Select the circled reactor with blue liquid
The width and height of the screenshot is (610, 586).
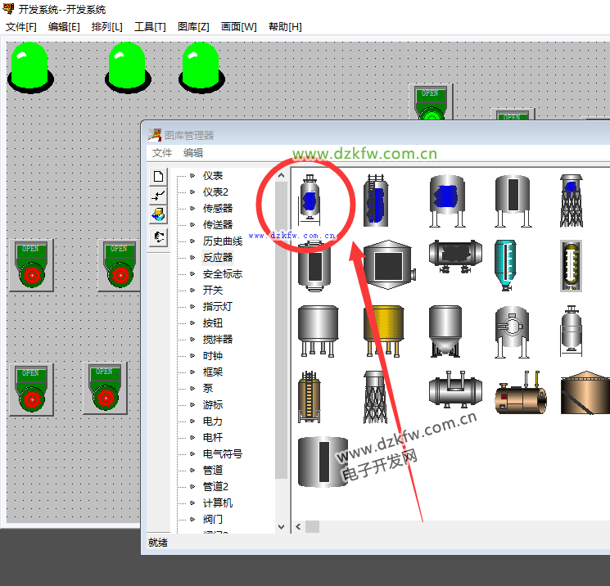pos(311,199)
